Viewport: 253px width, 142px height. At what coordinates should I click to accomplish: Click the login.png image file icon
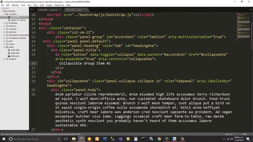(x=9, y=56)
